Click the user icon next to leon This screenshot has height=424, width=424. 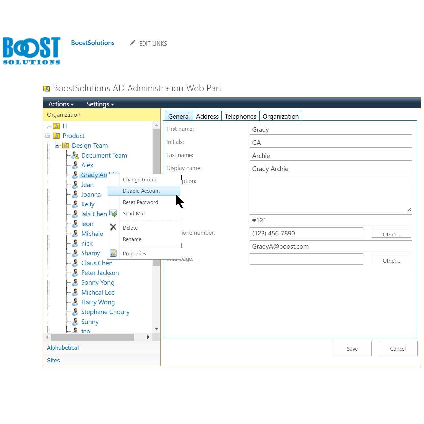coord(75,224)
